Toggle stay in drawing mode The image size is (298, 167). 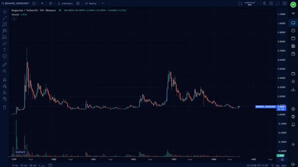[x=5, y=86]
